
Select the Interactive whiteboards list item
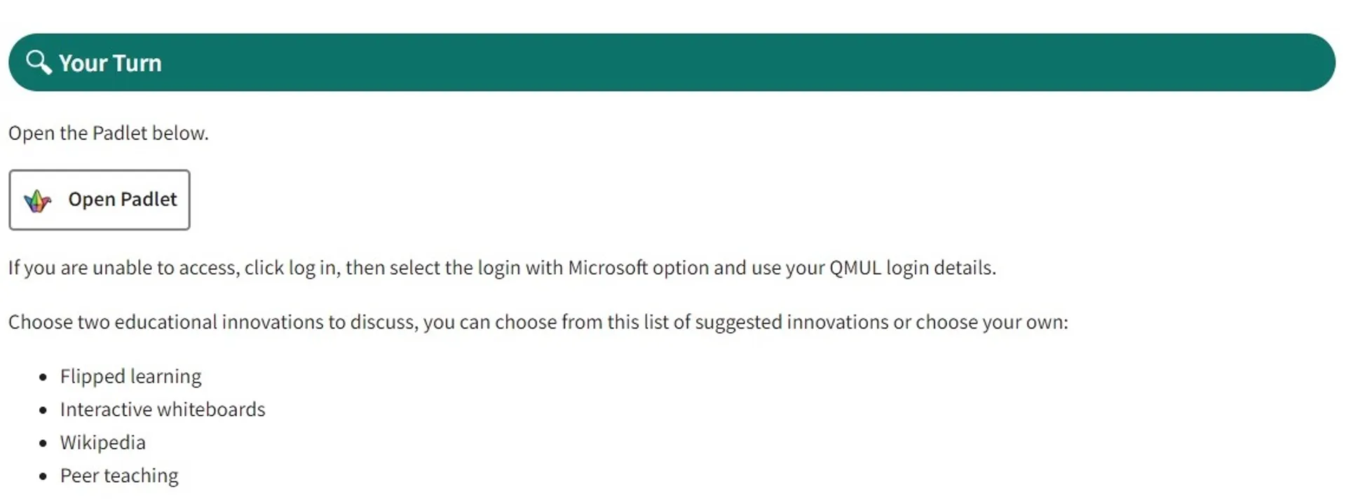pyautogui.click(x=163, y=409)
